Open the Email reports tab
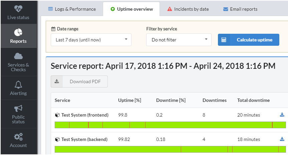This screenshot has height=155, width=288. click(240, 9)
